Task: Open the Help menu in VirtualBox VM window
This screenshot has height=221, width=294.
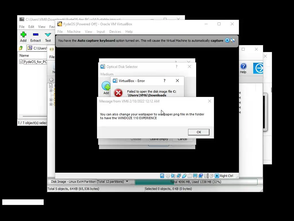Action: [129, 32]
